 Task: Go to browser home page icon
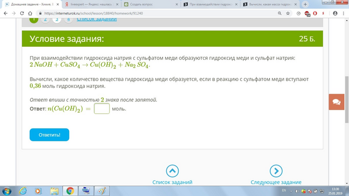(x=30, y=13)
